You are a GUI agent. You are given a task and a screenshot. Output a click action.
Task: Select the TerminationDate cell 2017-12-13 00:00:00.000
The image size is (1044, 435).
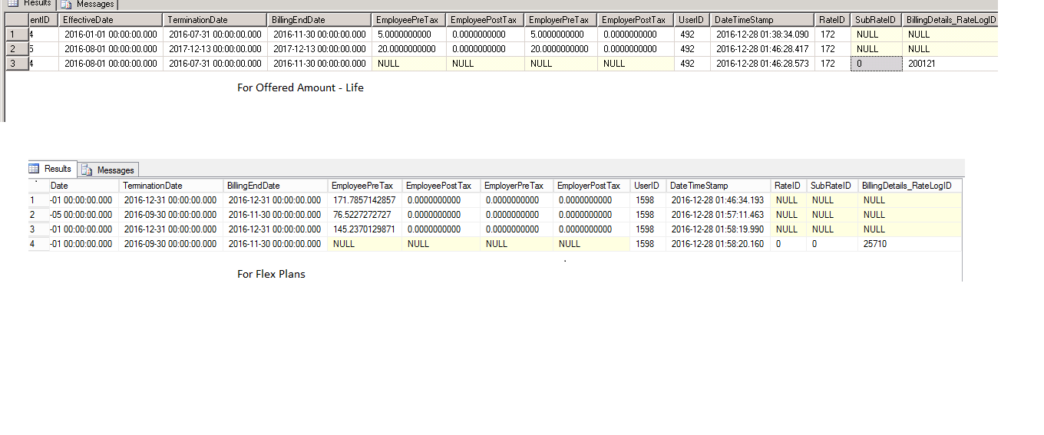coord(215,49)
